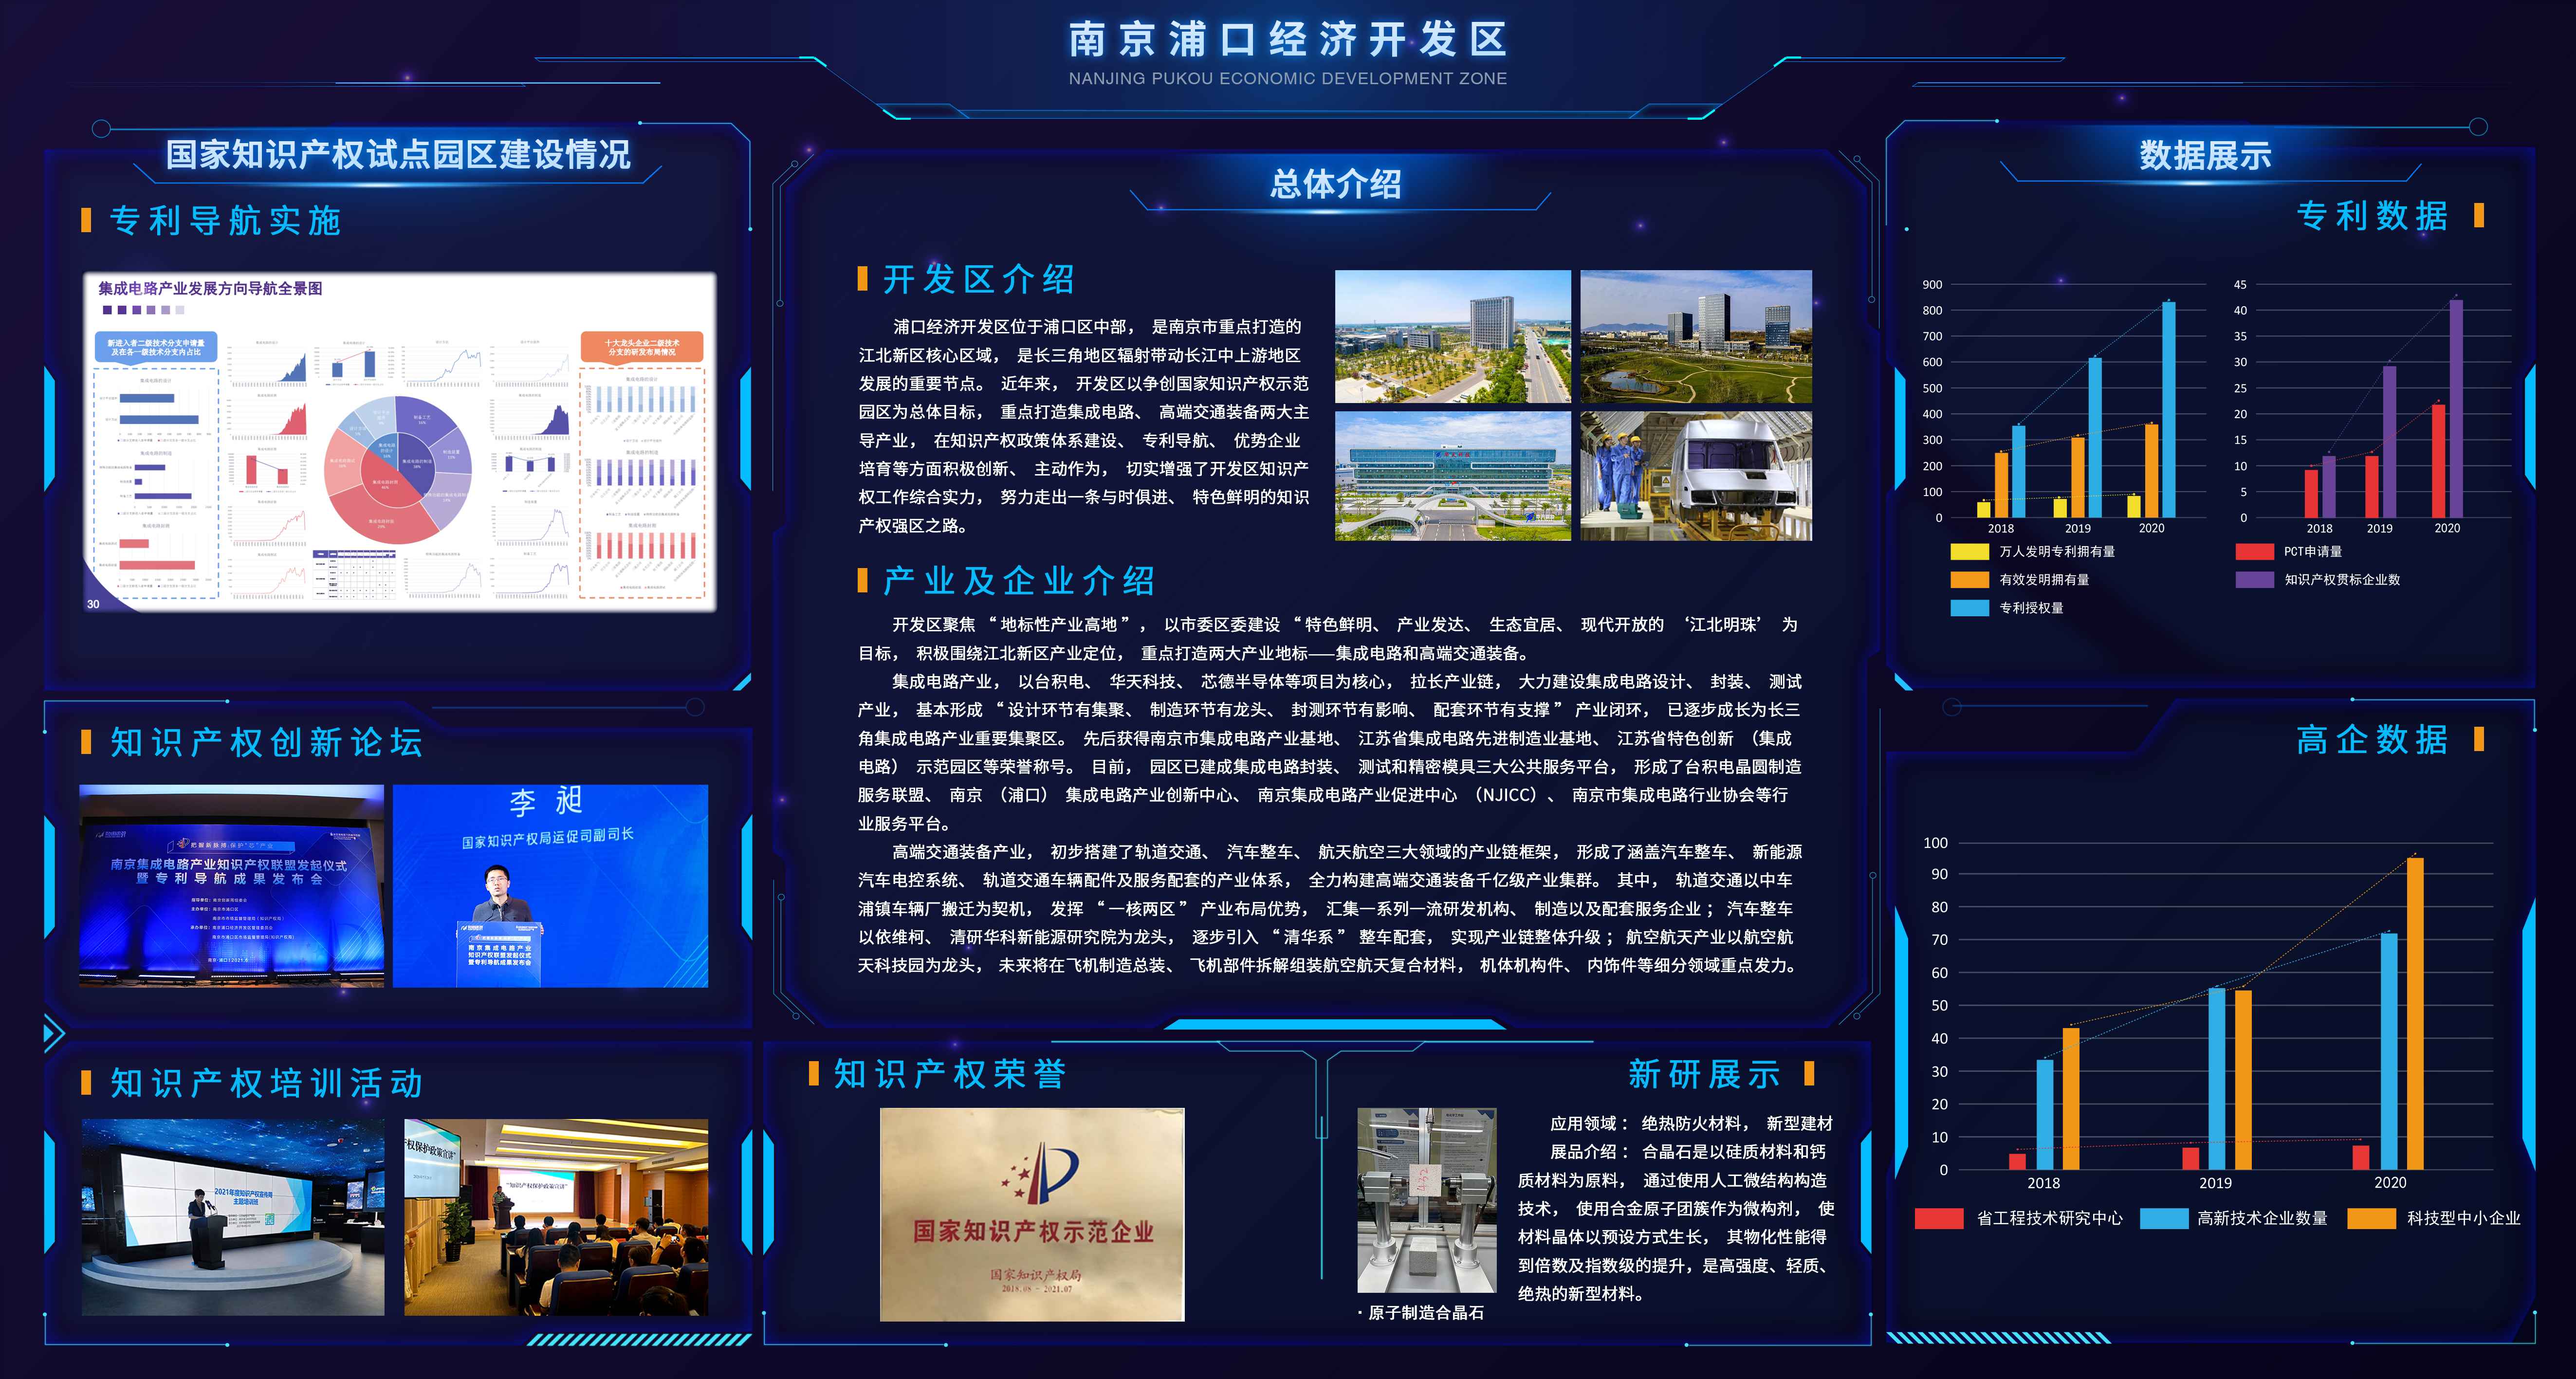This screenshot has width=2576, height=1379.
Task: Click the 万人发明专利拥有量 legend label
Action: pos(2057,551)
